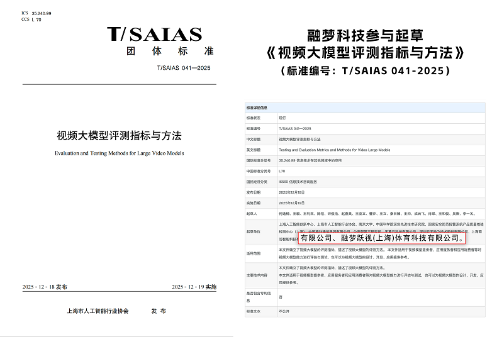Click '2025 - 12 - 18 发布' on the cover

45,287
